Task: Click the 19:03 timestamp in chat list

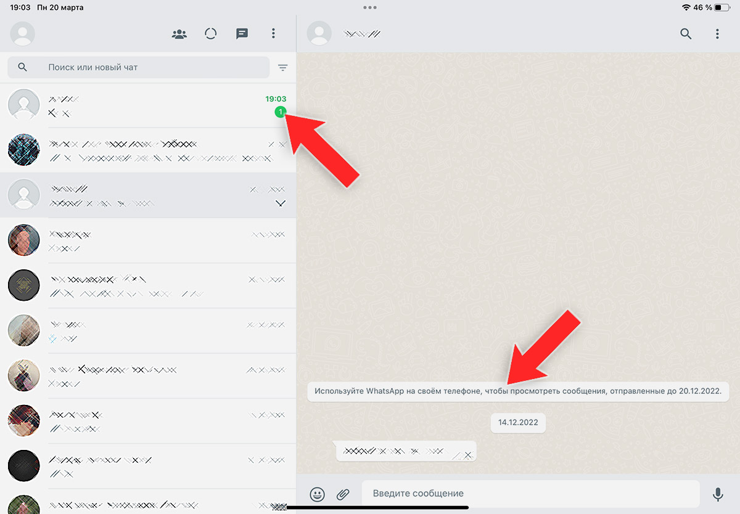Action: (276, 99)
